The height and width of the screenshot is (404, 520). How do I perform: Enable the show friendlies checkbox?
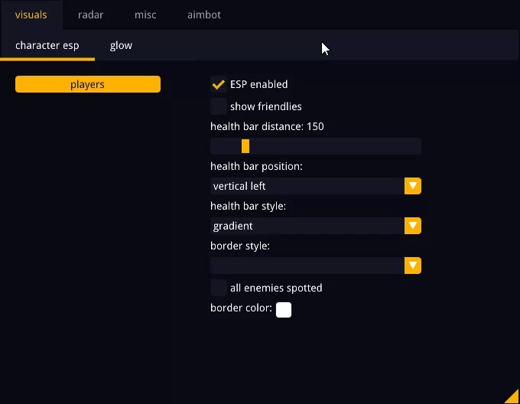tap(219, 106)
